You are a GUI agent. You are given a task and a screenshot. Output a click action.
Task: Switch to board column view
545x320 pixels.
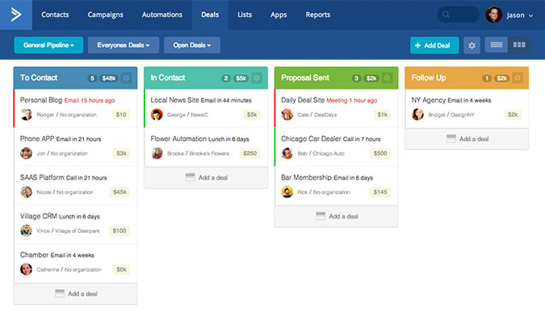519,45
